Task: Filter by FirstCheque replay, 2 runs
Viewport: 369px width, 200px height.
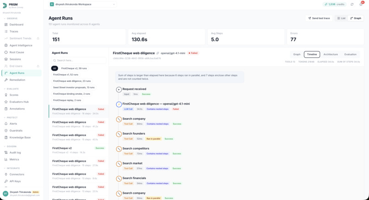Action: coord(67,100)
